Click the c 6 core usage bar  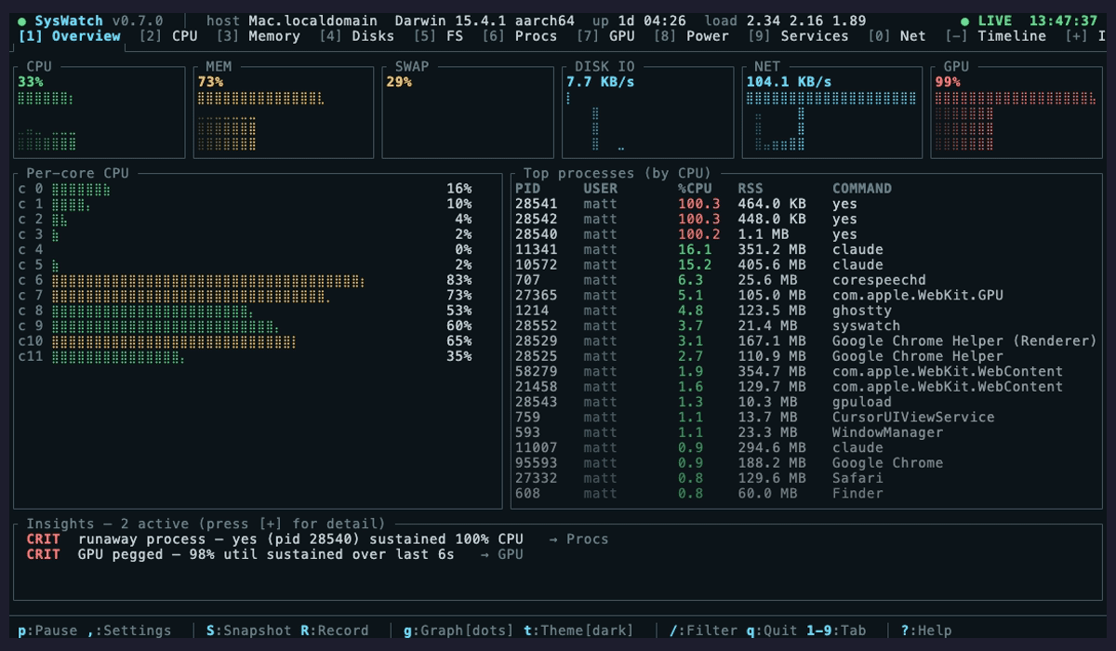(207, 280)
